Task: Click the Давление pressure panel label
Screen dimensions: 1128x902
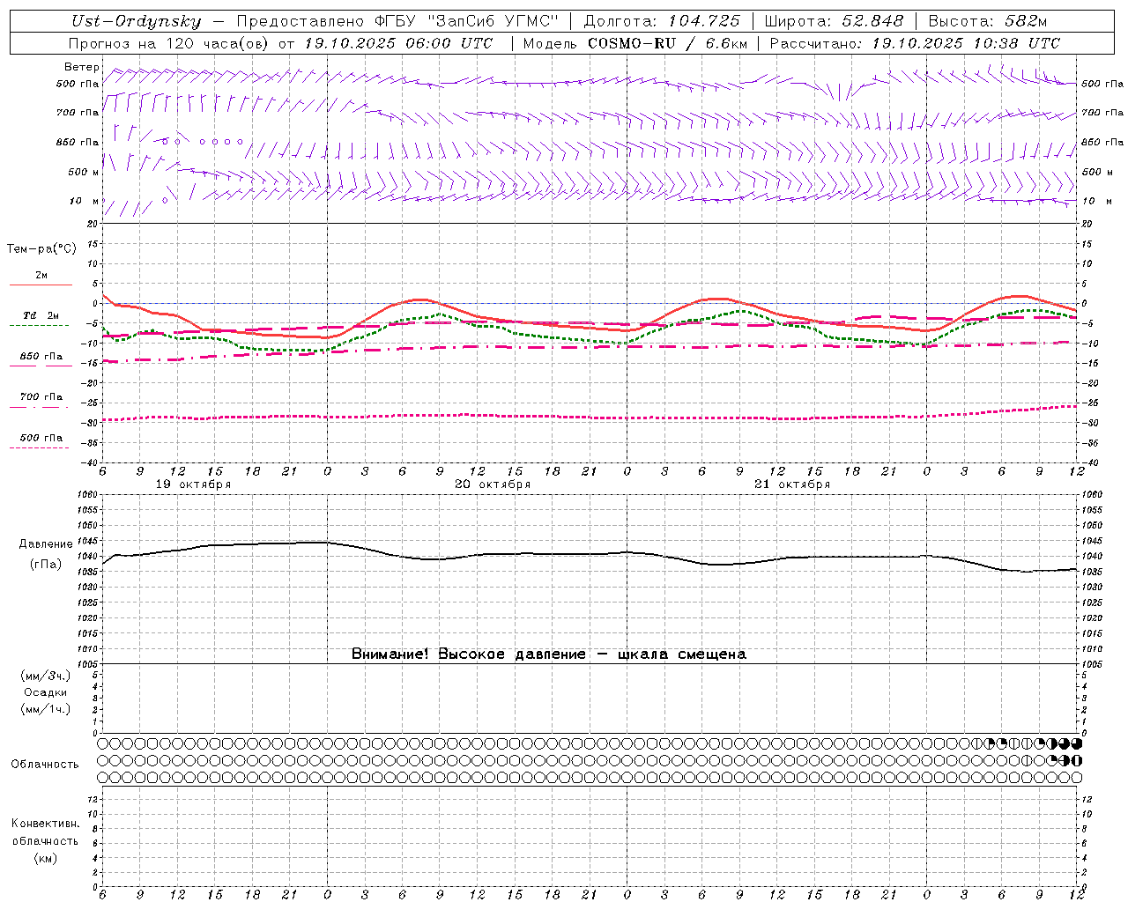Action: click(46, 544)
